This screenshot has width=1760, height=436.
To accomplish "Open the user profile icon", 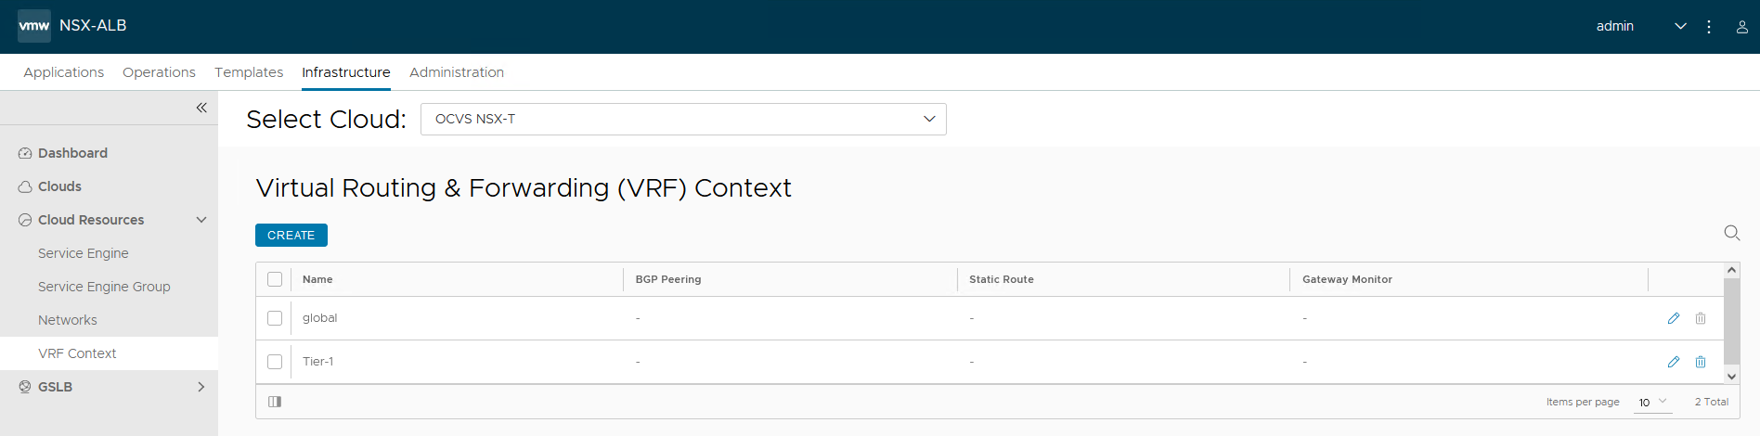I will click(x=1742, y=27).
